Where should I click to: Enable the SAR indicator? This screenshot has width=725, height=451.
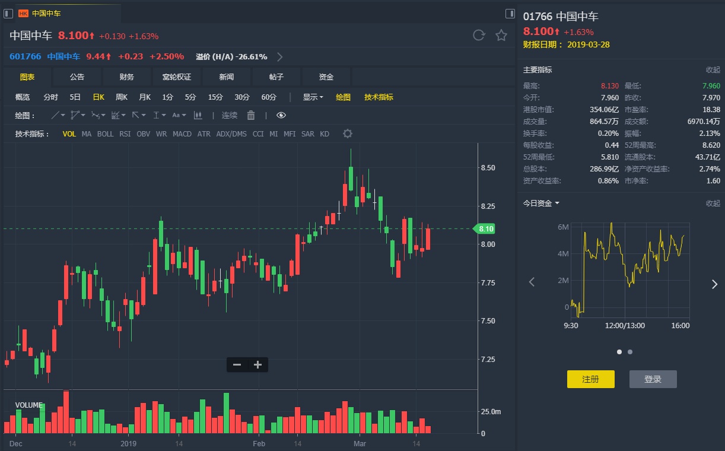(x=307, y=134)
